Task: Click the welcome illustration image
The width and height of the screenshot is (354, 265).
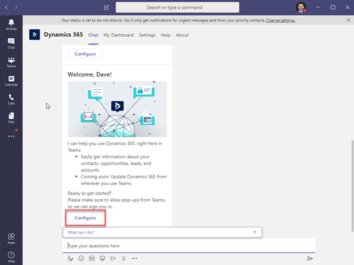Action: (x=118, y=109)
